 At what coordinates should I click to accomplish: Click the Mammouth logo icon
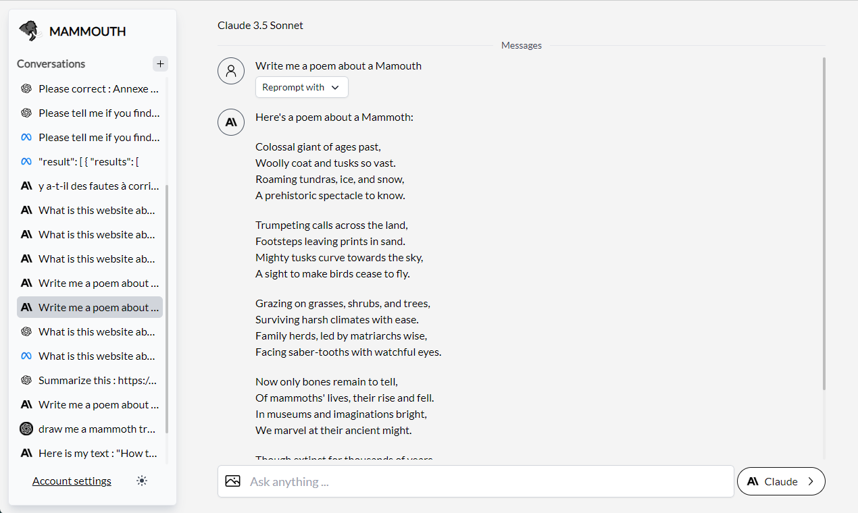coord(29,31)
